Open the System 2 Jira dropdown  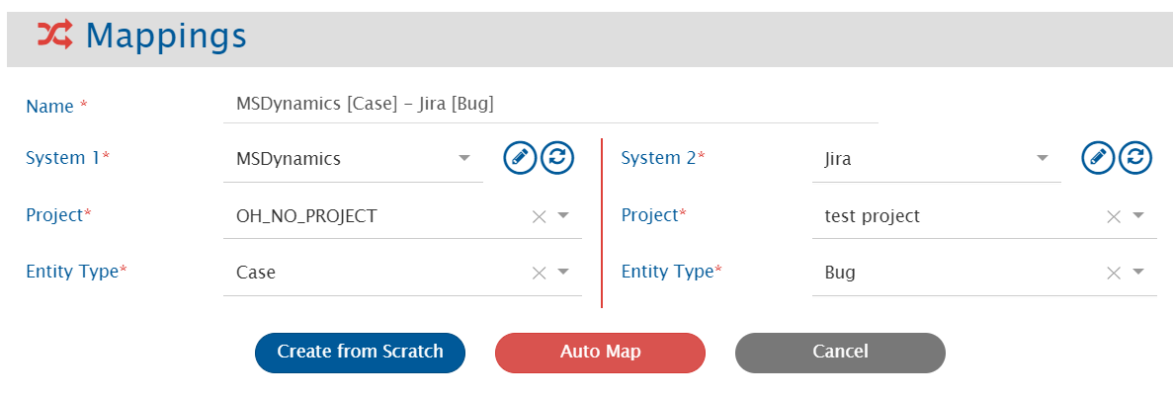tap(1043, 159)
